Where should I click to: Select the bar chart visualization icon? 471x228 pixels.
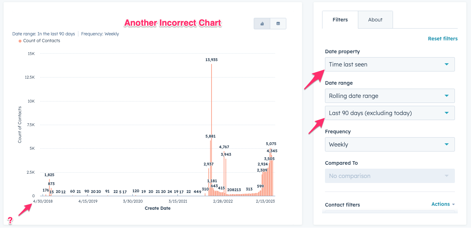click(262, 23)
